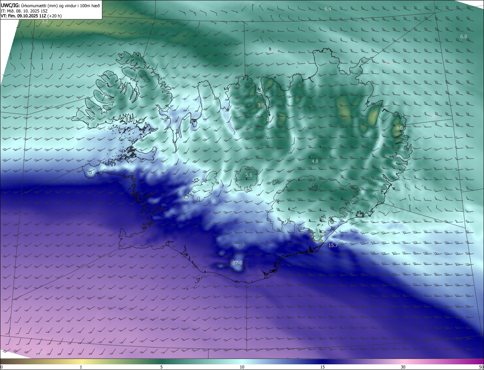
Task: Click the color scale tick label 1
Action: coord(81,367)
